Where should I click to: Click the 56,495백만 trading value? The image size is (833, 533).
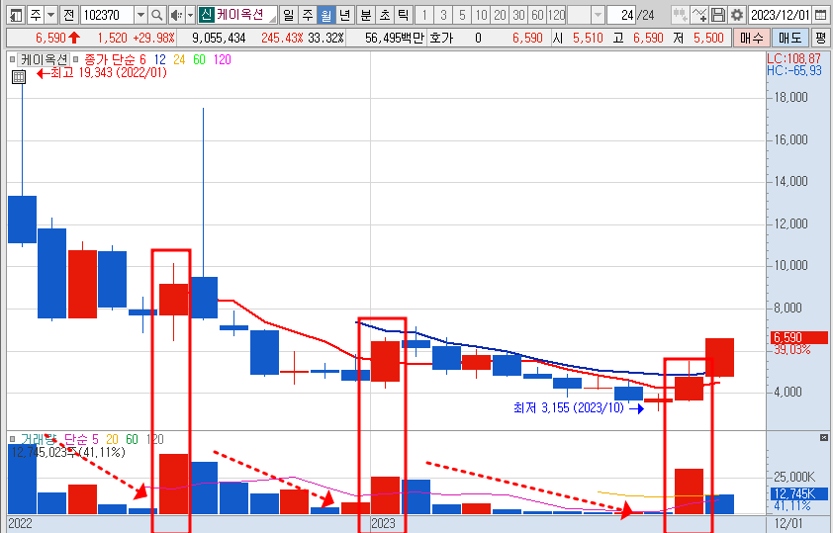click(395, 38)
